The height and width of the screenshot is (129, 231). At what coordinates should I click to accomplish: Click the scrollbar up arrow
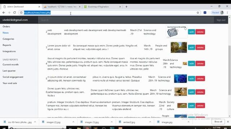click(230, 18)
